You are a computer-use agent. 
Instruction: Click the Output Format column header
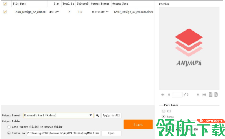pyautogui.click(x=100, y=4)
